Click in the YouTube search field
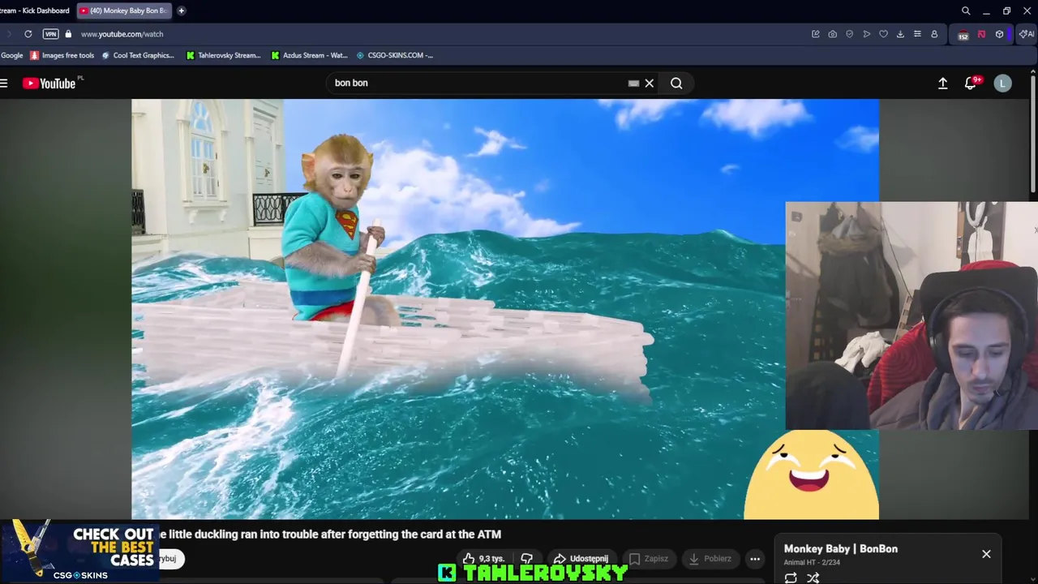 pyautogui.click(x=478, y=83)
